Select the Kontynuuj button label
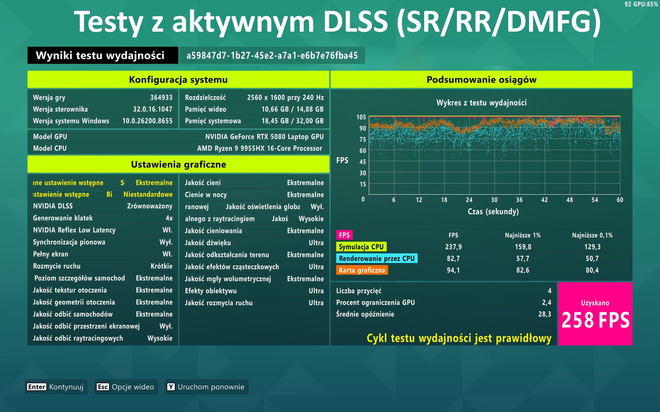Viewport: 660px width, 412px height. 66,387
